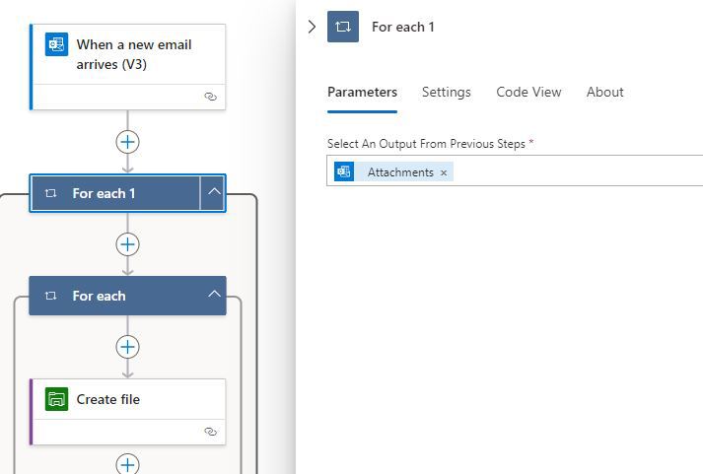Click the For each 1 panel header icon
Screen dimensions: 703x474
[343, 27]
